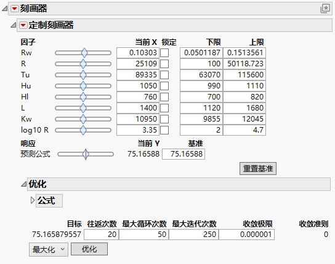Lock the L factor checkbox
The width and height of the screenshot is (335, 264).
coord(164,108)
